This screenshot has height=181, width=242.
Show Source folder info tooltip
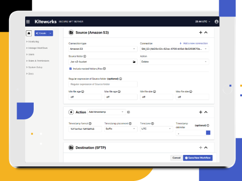[x=85, y=56]
